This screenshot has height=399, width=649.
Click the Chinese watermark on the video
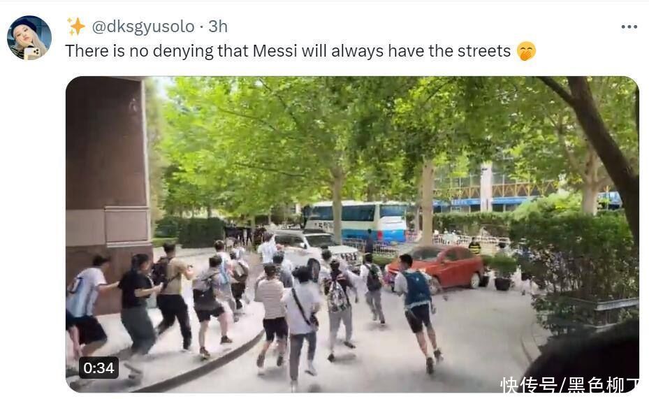tap(569, 384)
